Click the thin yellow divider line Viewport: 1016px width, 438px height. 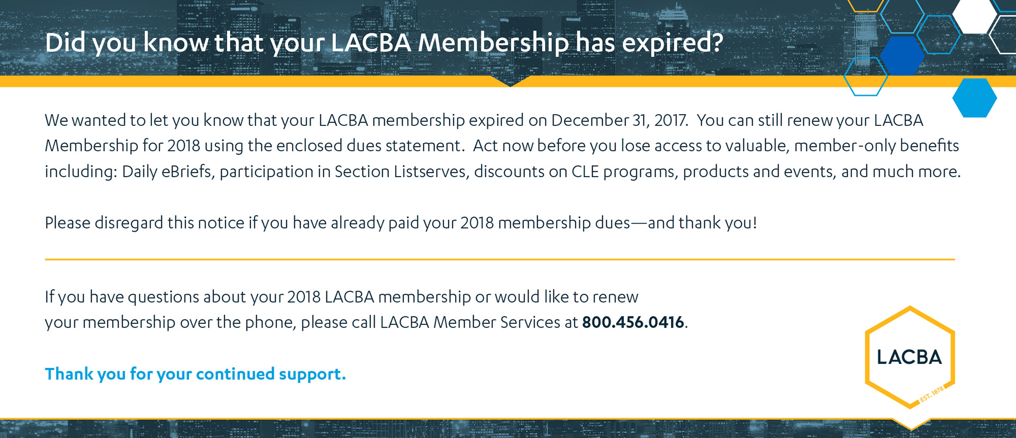tap(500, 259)
